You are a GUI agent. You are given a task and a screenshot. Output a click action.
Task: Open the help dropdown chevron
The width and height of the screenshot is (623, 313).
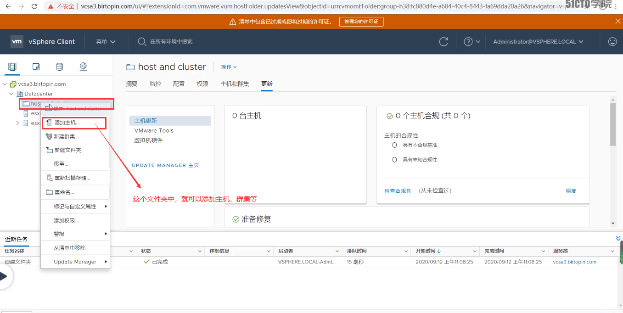pyautogui.click(x=478, y=41)
